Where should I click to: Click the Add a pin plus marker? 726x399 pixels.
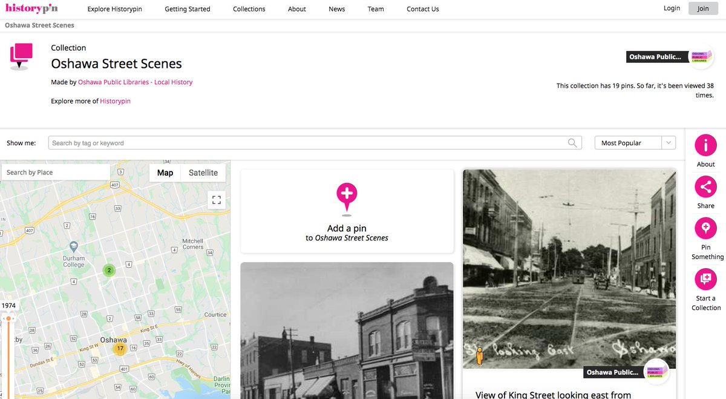347,198
